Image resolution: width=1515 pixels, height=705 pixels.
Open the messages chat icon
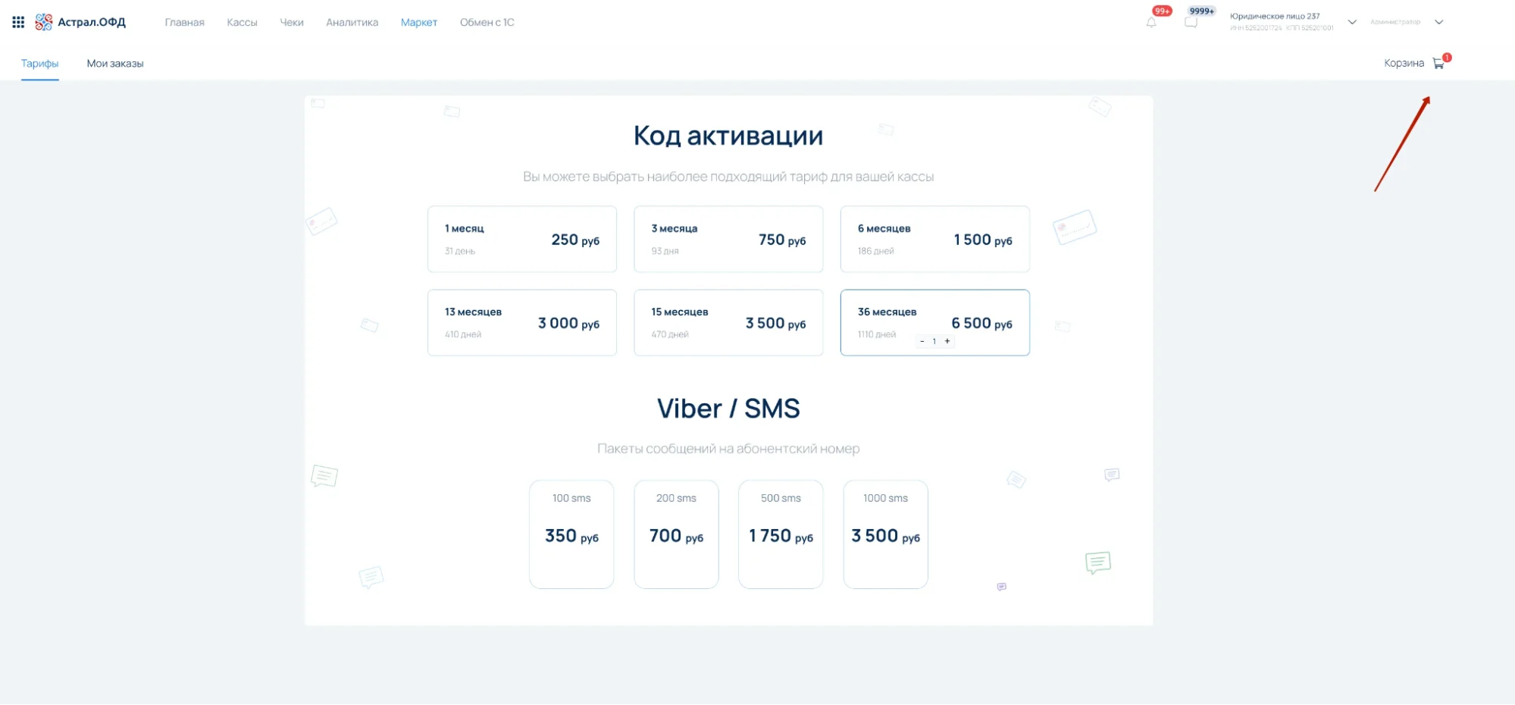coord(1191,23)
